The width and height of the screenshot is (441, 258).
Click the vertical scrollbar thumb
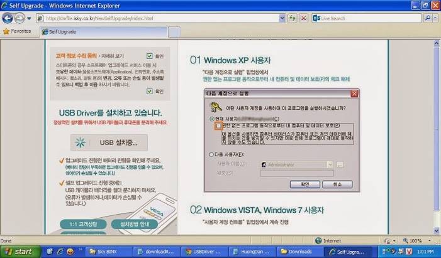[x=436, y=129]
